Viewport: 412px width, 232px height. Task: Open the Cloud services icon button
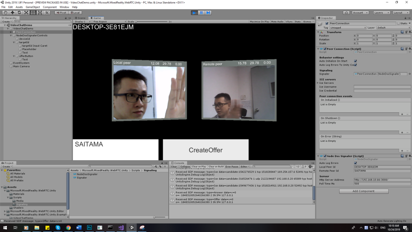pos(346,12)
